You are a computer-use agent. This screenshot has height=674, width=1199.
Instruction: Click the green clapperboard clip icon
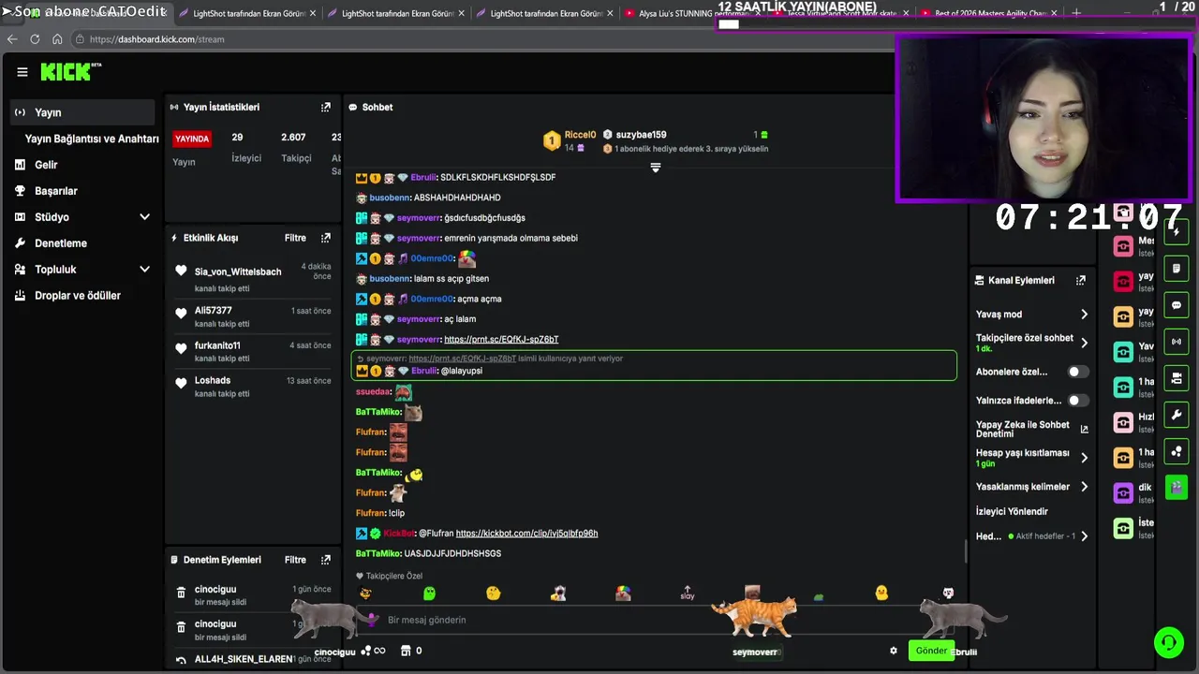1177,488
